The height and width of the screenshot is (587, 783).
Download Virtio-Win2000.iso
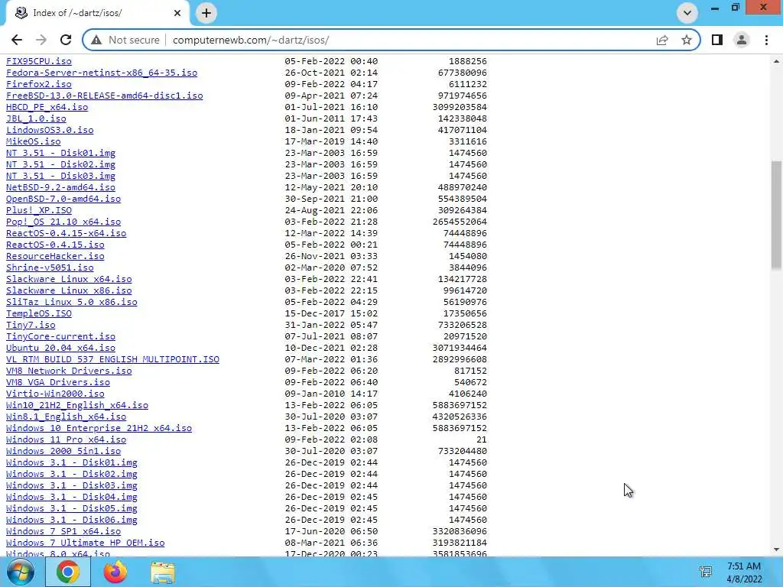coord(55,394)
